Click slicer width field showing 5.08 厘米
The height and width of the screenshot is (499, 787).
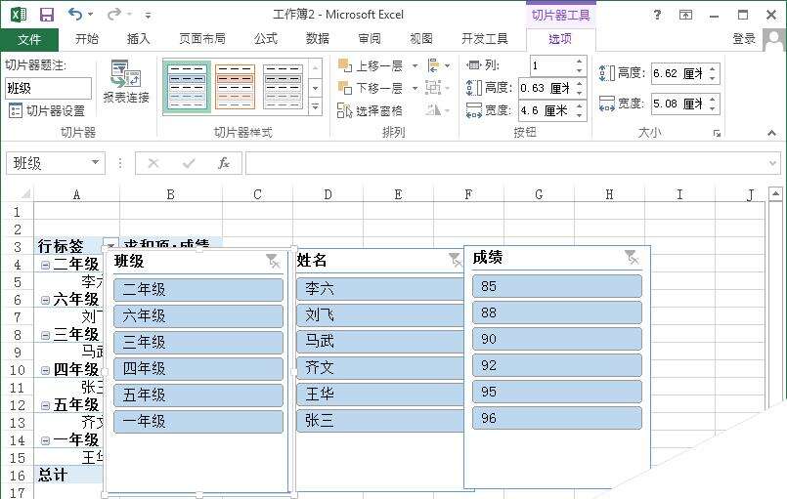point(678,104)
